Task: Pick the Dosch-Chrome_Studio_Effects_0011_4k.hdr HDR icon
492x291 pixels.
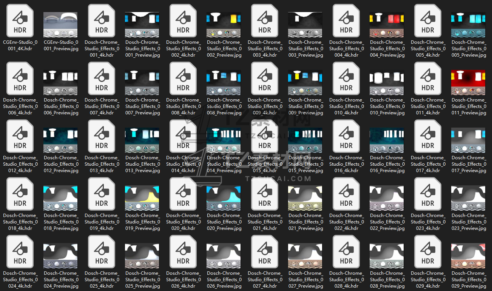Action: pyautogui.click(x=428, y=79)
